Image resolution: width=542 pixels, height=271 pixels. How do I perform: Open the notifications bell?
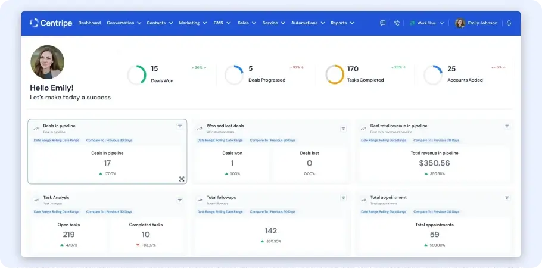[509, 23]
